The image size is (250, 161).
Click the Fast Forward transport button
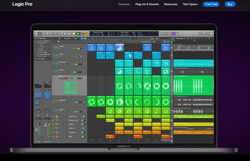(x=69, y=33)
